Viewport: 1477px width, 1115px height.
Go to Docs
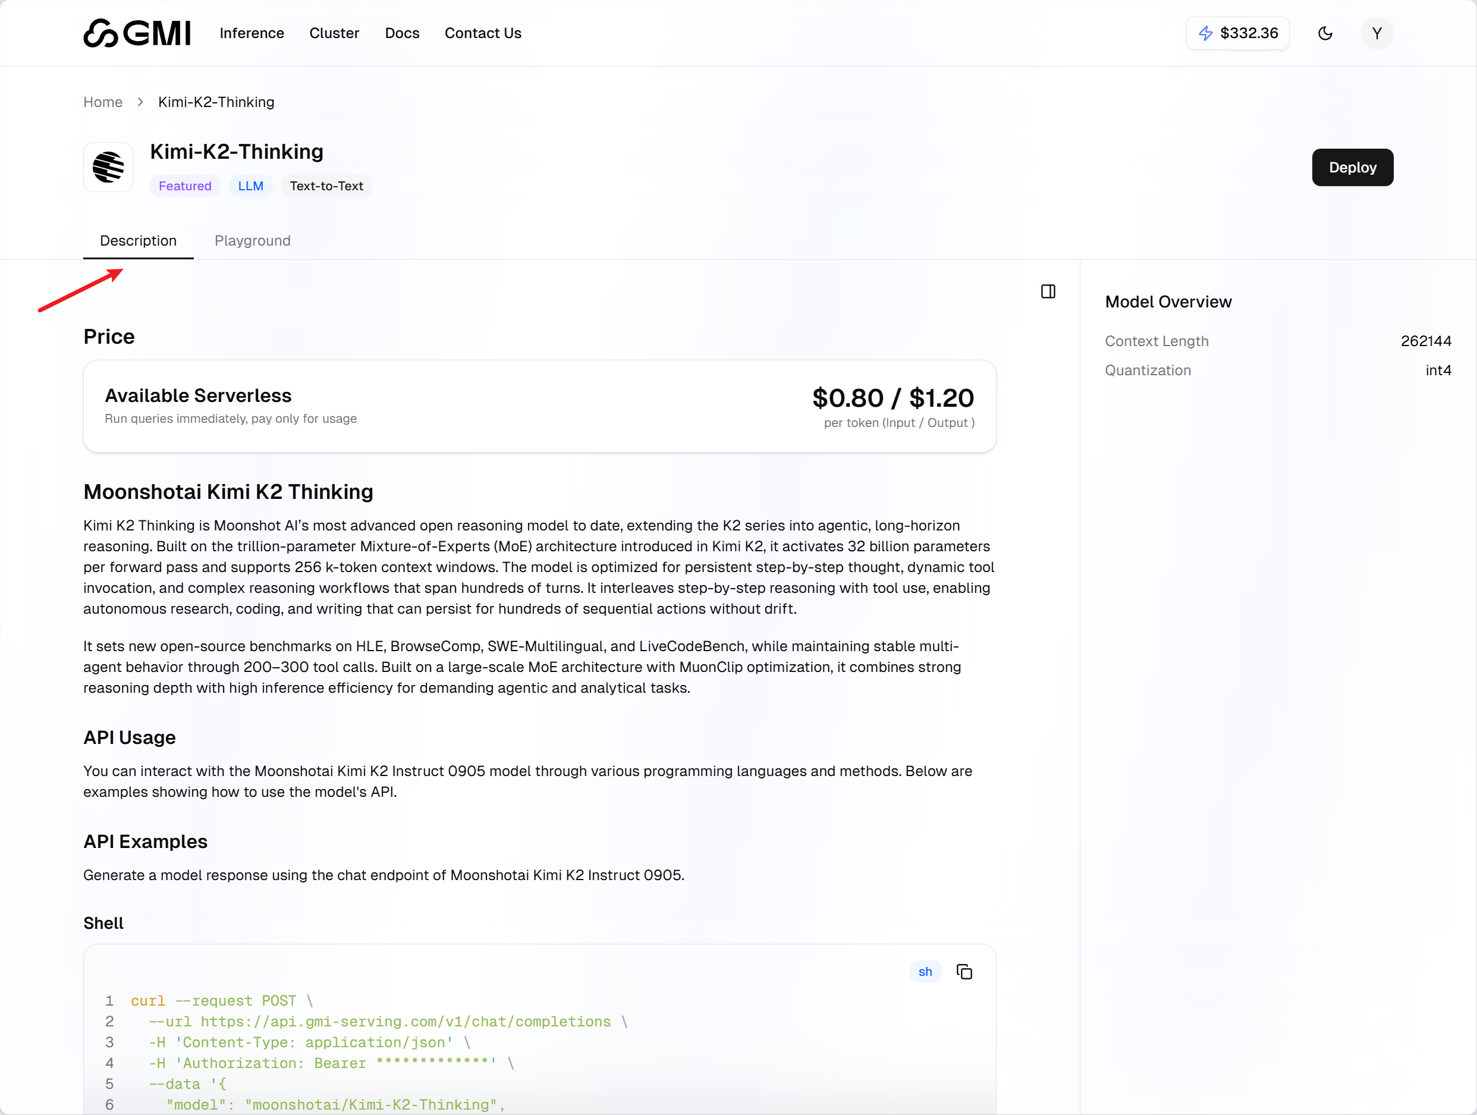[x=402, y=33]
